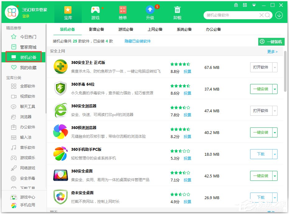
Task: Click the sidebar vertical scrollbar
Action: pyautogui.click(x=46, y=69)
